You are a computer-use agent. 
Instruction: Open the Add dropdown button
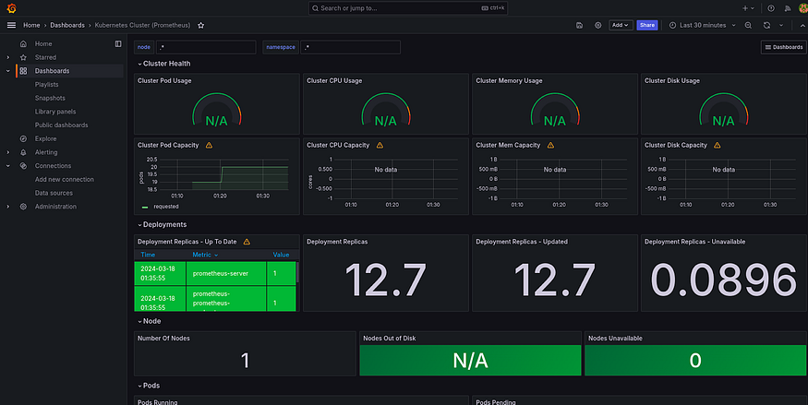coord(621,25)
